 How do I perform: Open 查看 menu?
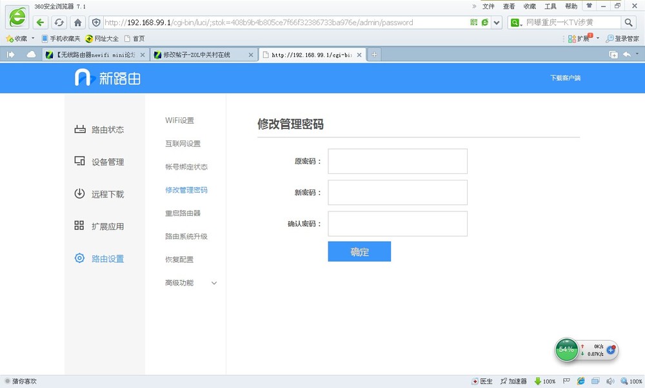click(509, 6)
